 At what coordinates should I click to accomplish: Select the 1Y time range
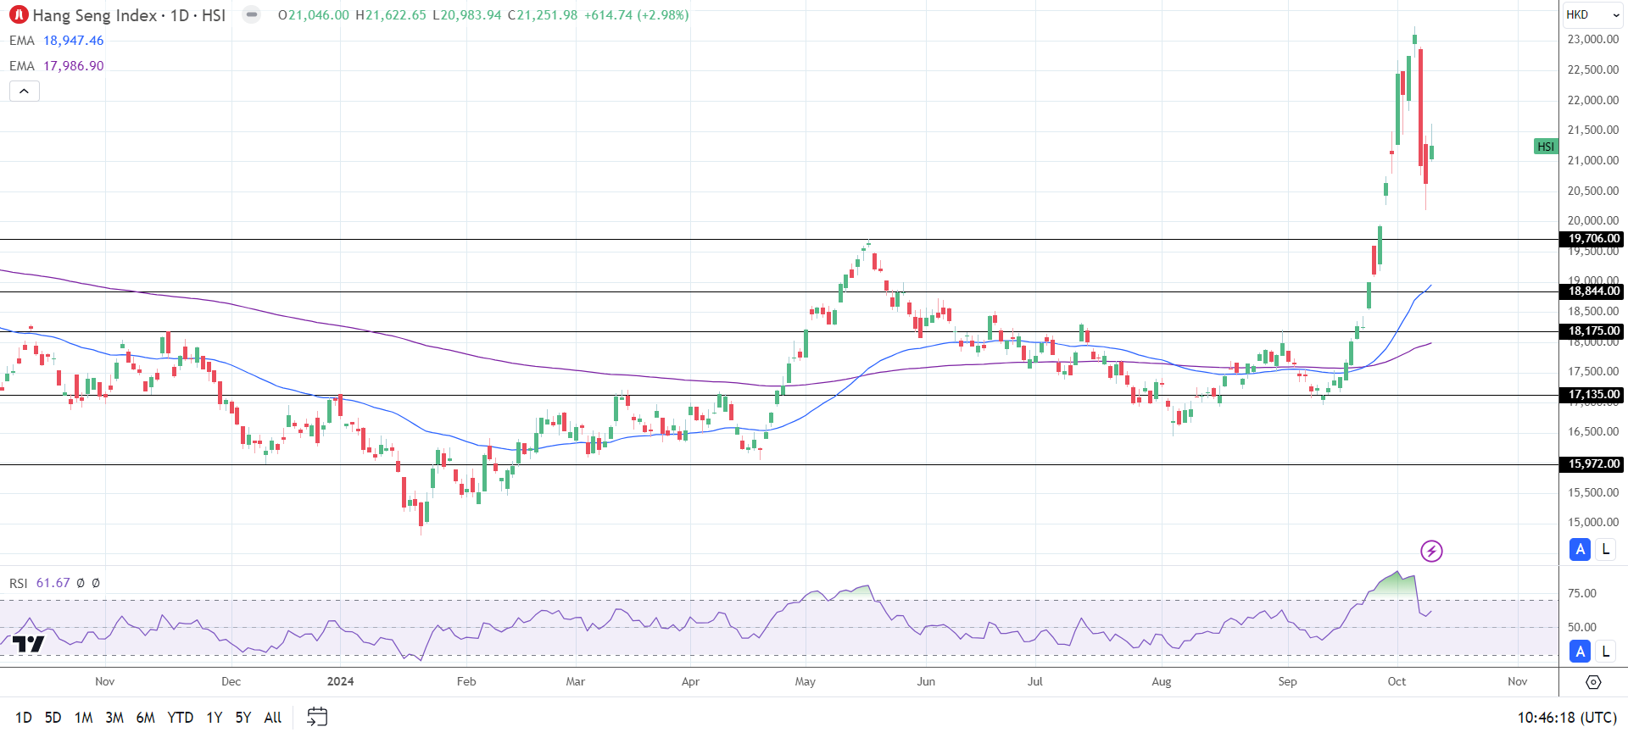(x=215, y=718)
